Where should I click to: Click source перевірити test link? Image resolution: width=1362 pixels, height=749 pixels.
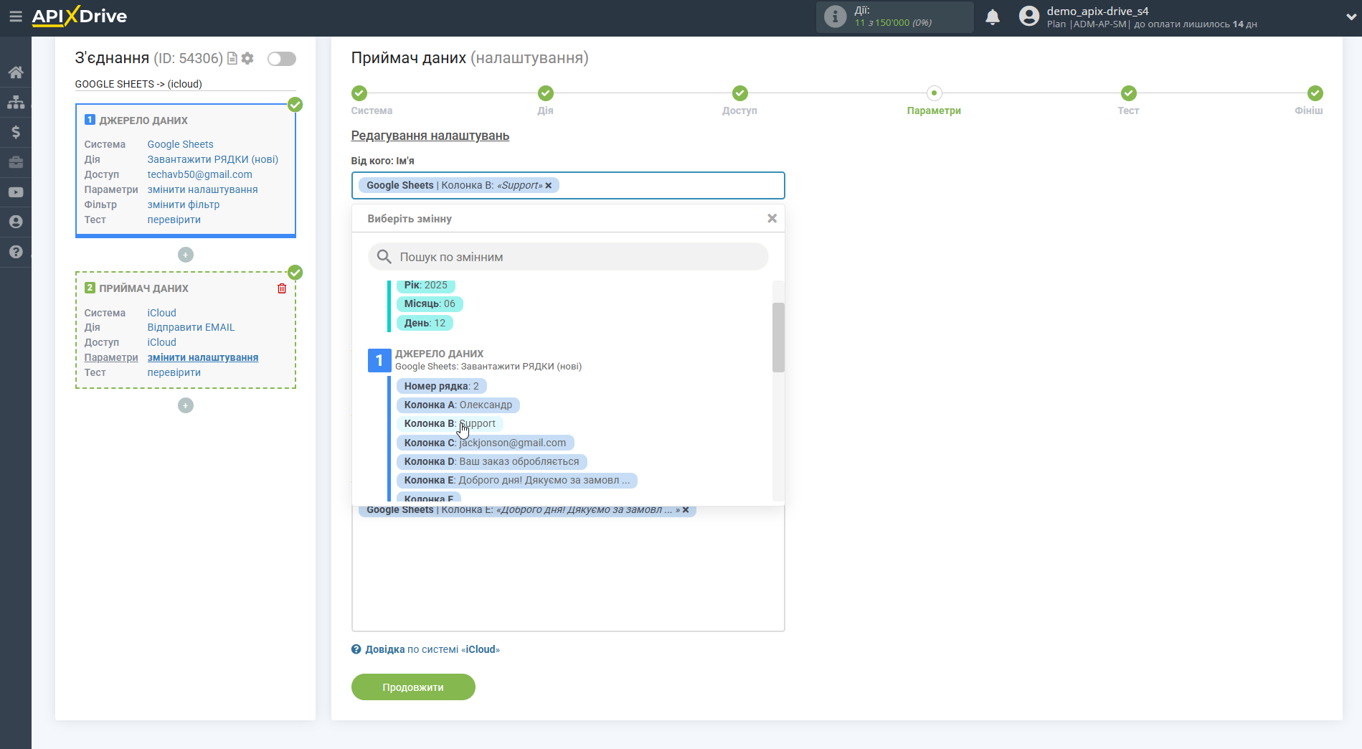(x=174, y=220)
